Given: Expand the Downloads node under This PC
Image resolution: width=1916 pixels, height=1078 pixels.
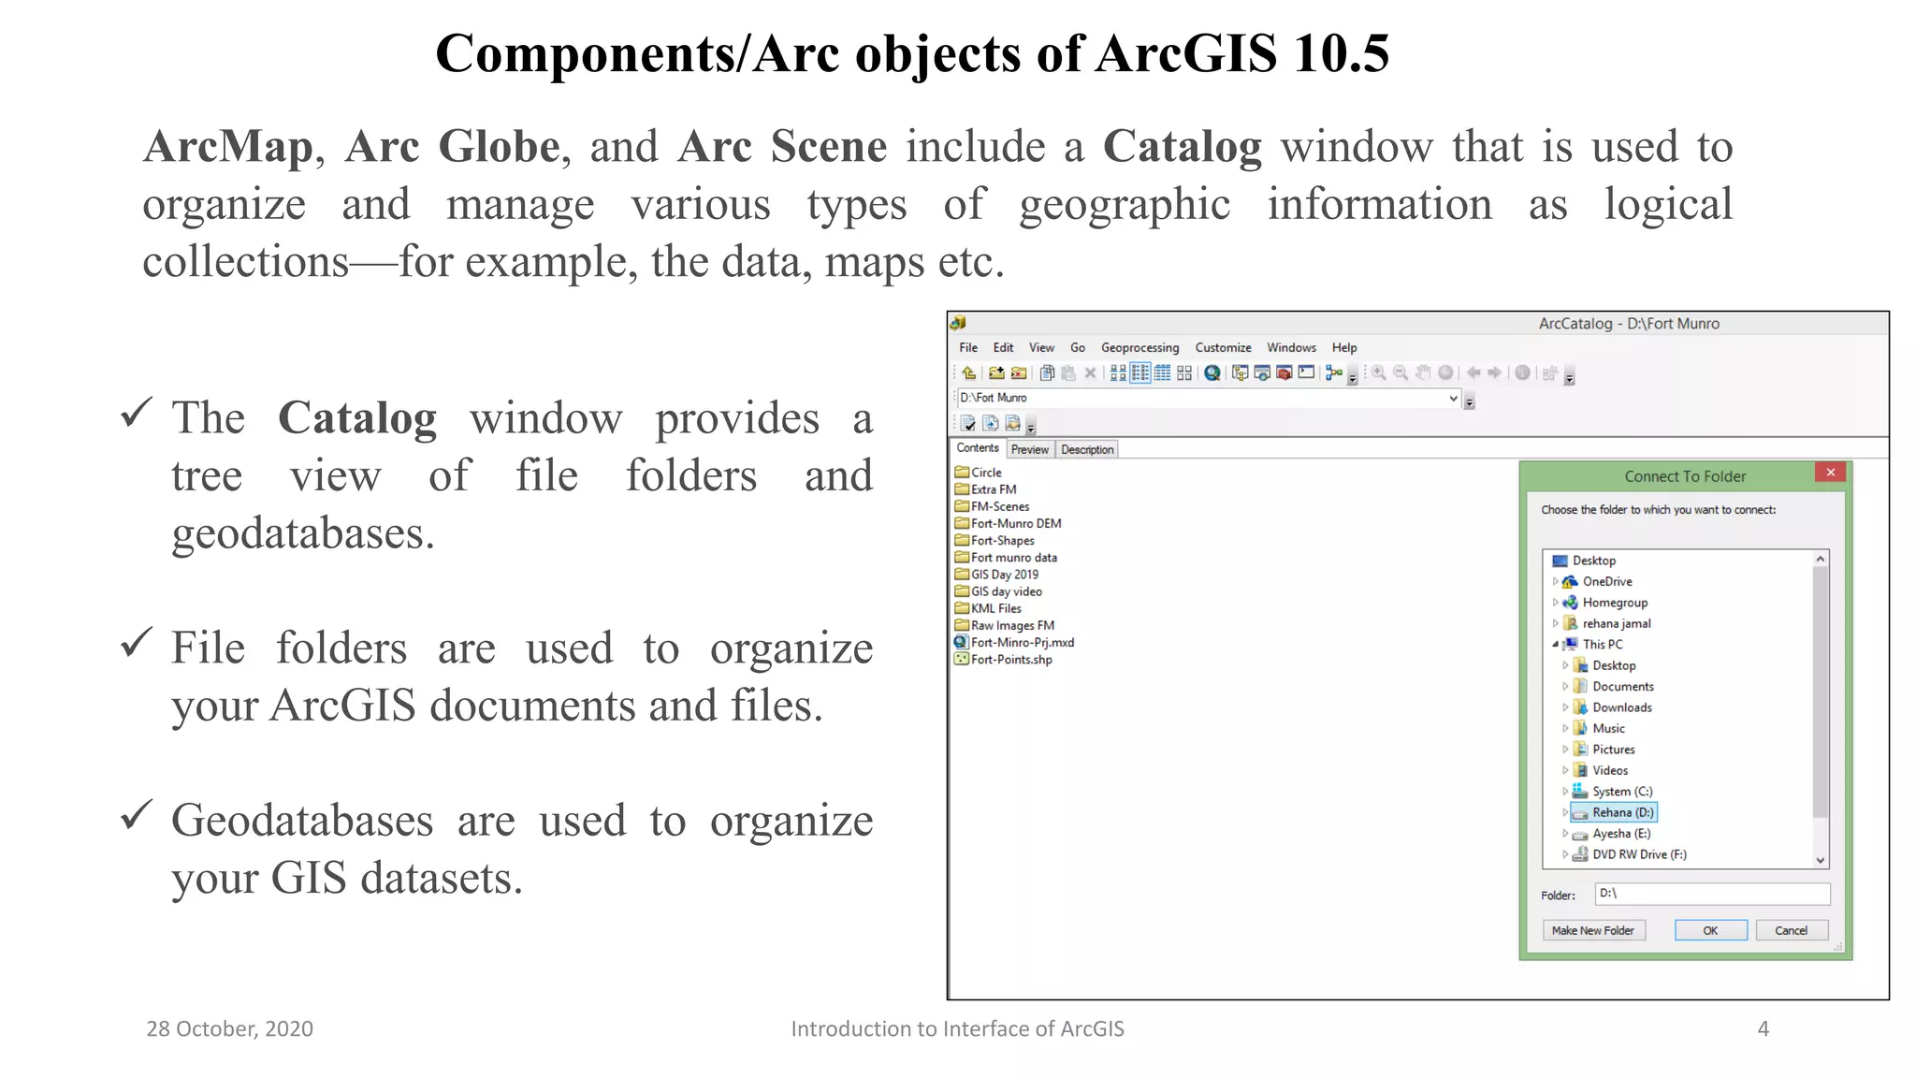Looking at the screenshot, I should [1565, 707].
